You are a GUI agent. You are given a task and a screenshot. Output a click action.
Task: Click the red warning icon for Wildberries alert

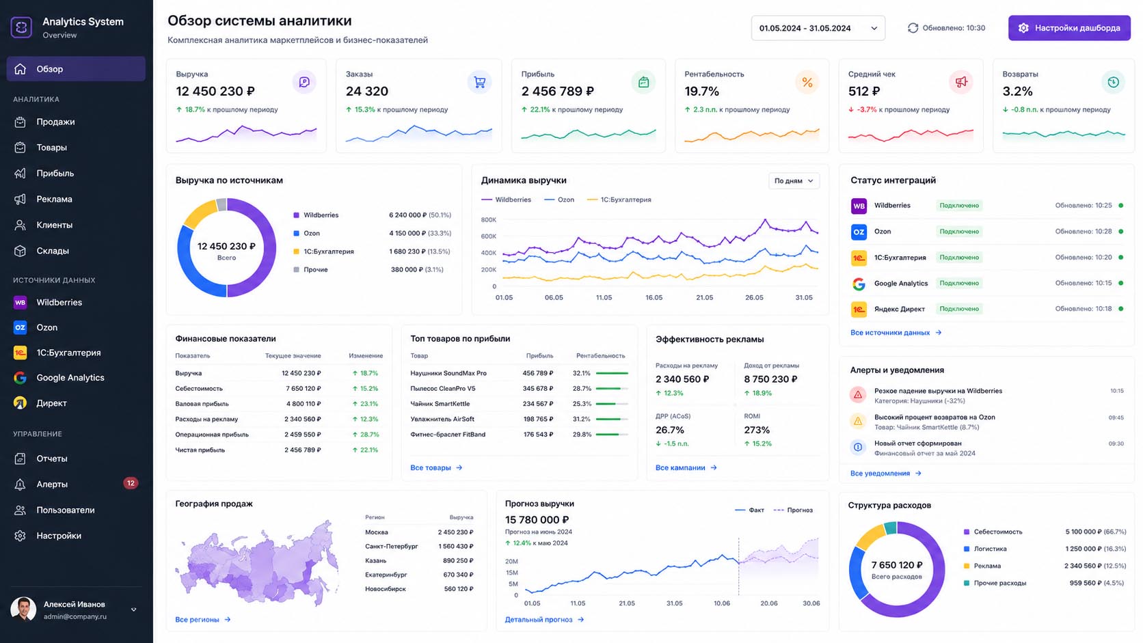tap(858, 395)
